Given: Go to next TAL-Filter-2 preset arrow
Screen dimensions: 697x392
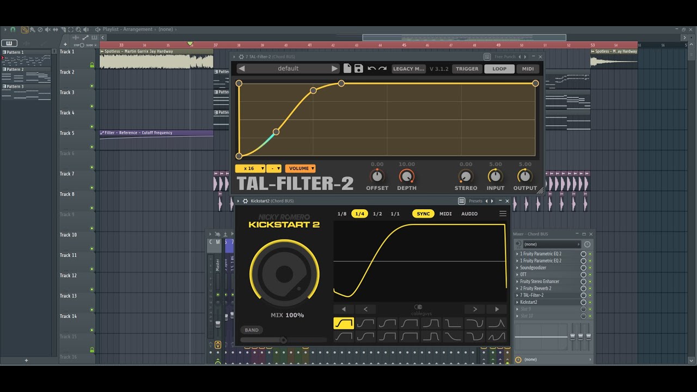Looking at the screenshot, I should tap(334, 69).
